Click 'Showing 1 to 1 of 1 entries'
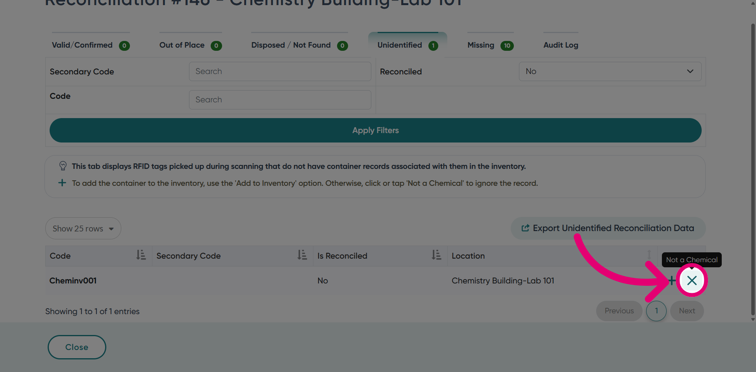 [x=92, y=311]
